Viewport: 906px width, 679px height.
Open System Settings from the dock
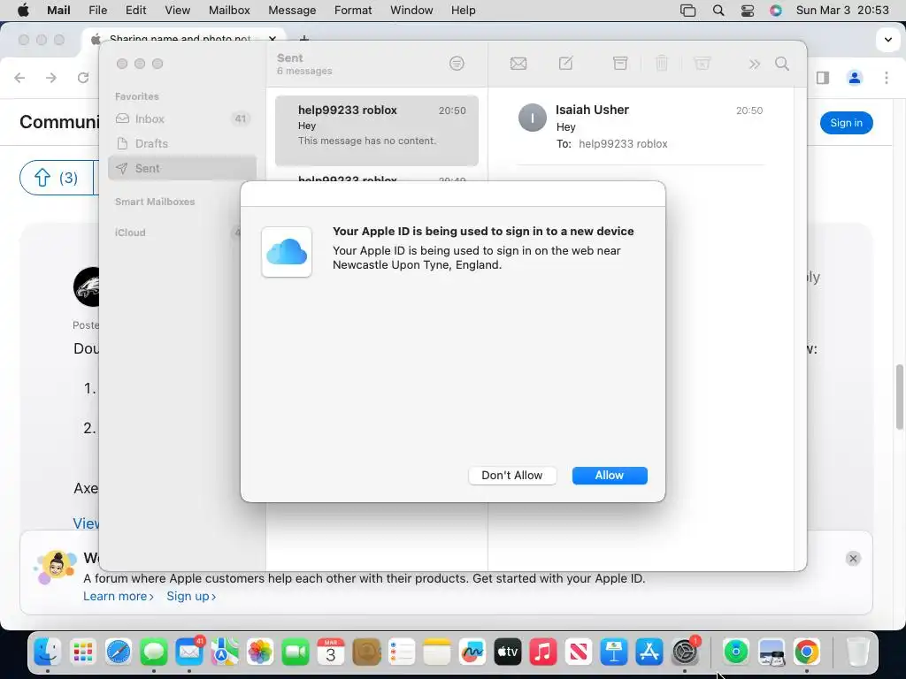click(x=686, y=652)
